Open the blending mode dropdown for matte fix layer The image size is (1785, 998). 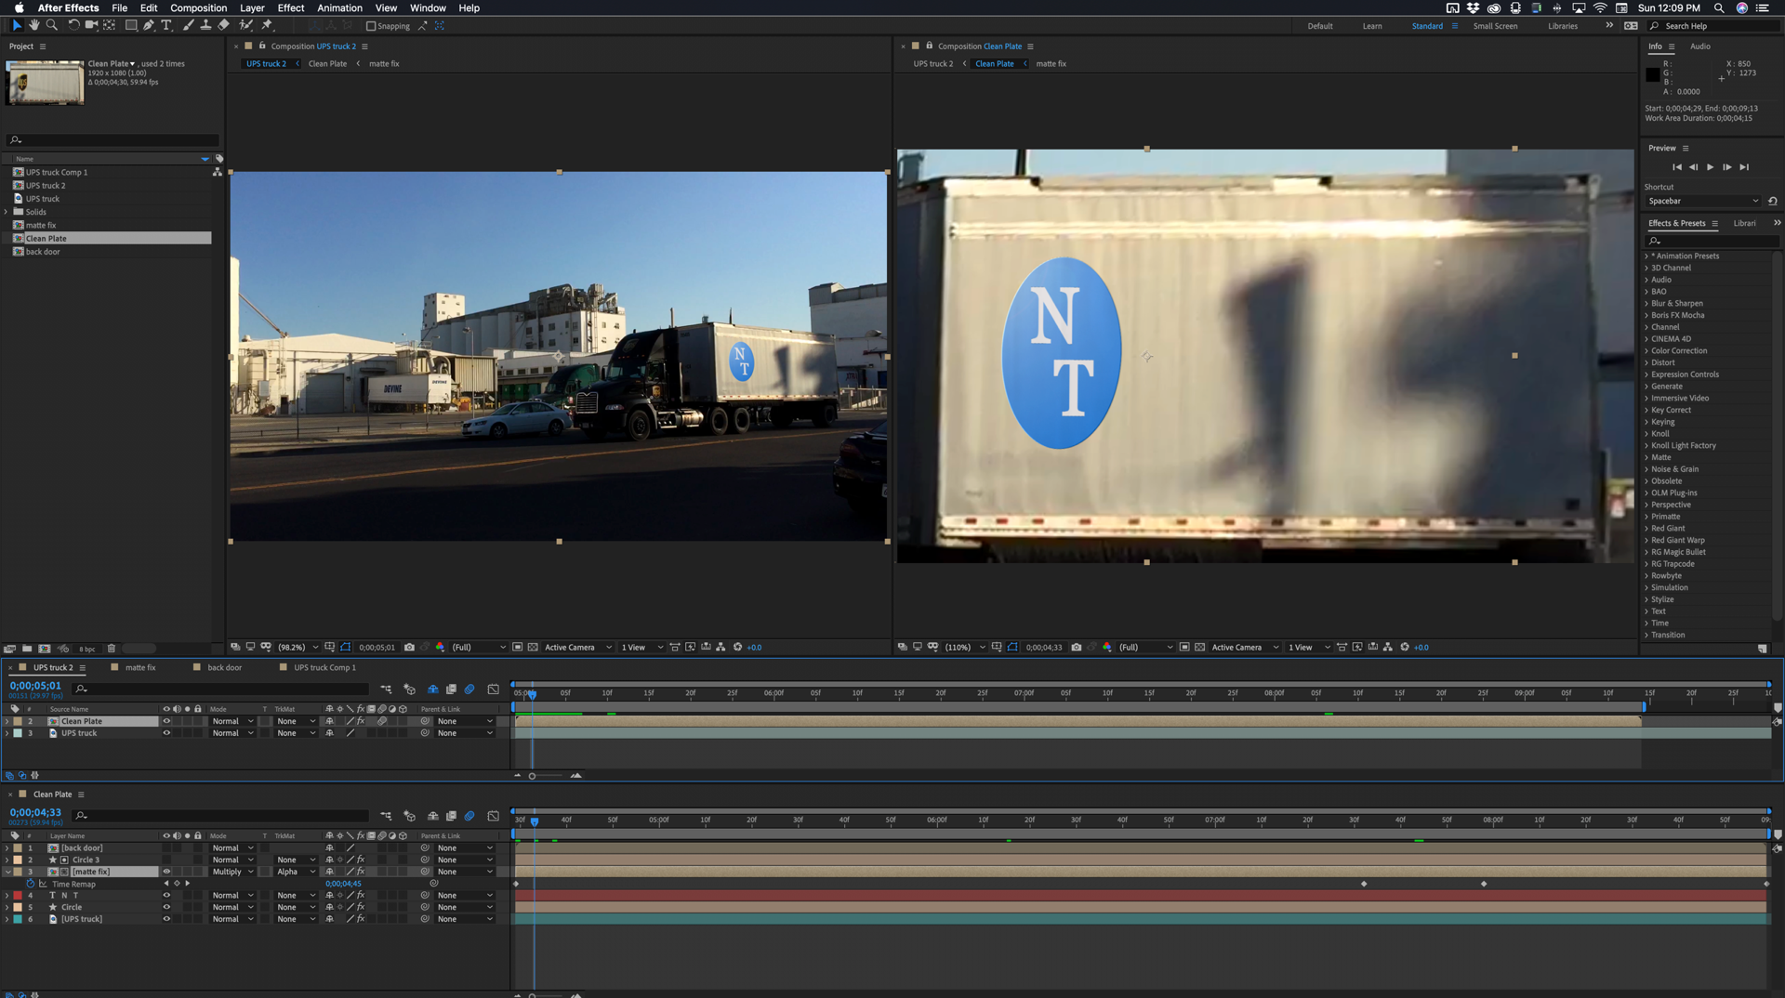point(231,872)
